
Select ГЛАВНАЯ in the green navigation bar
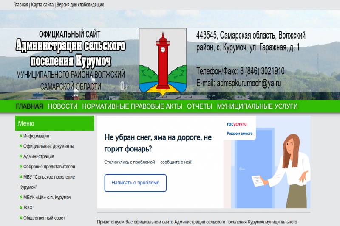(x=29, y=106)
